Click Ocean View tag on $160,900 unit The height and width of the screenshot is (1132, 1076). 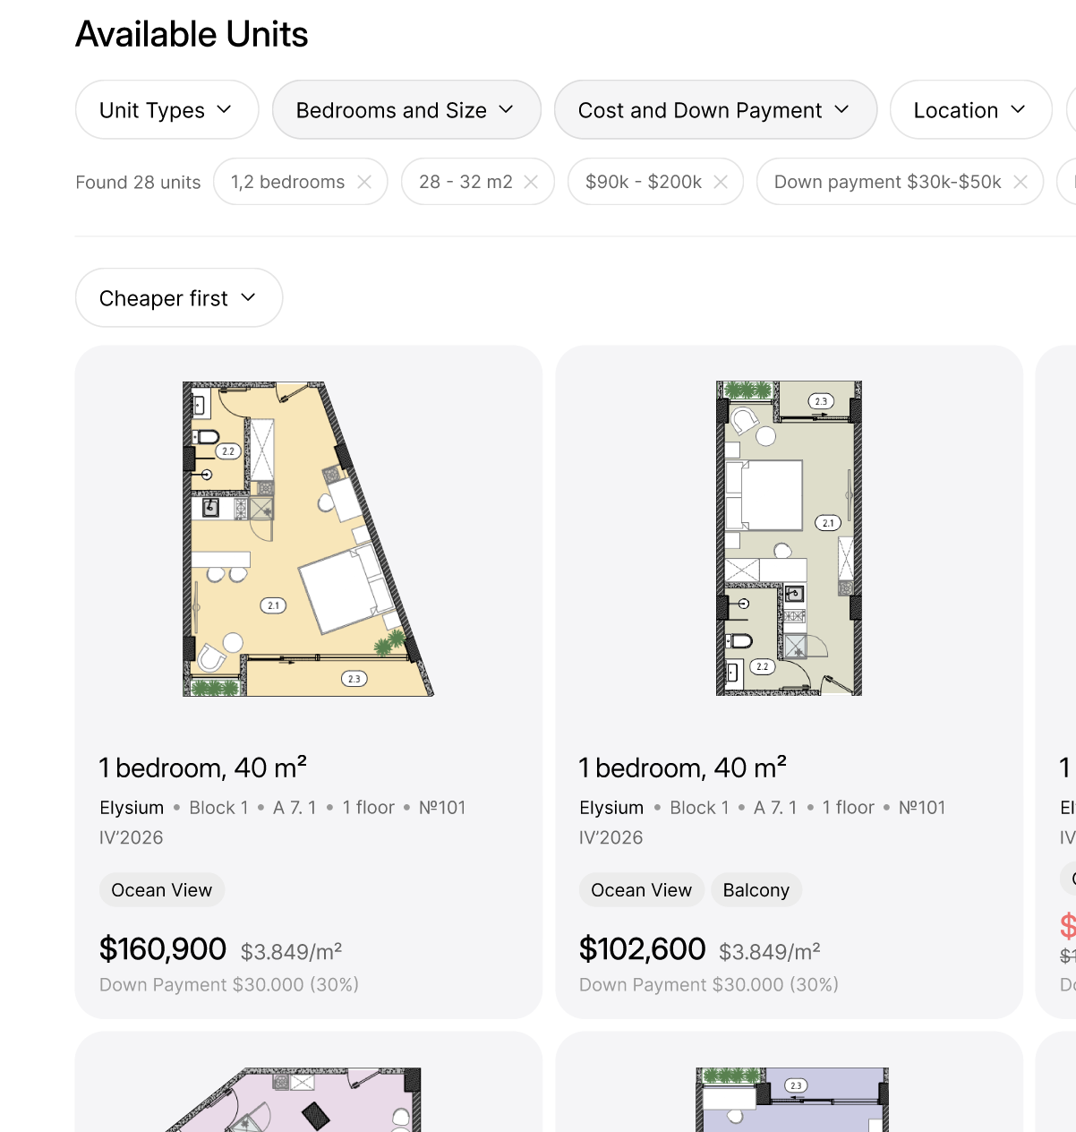point(162,890)
